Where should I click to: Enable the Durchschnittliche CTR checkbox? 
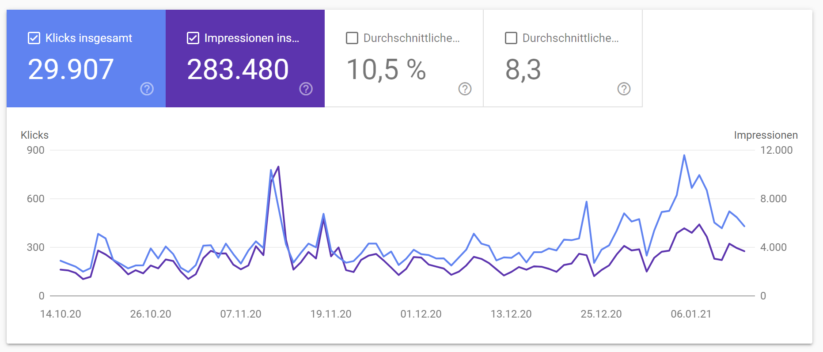pyautogui.click(x=352, y=38)
